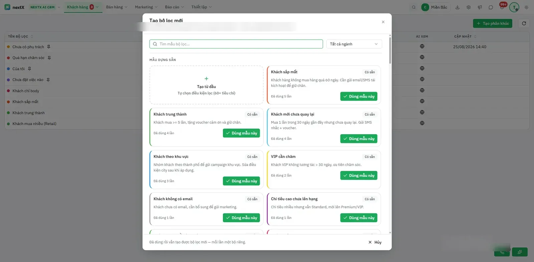Use the Khách không có email template
This screenshot has width=534, height=262.
pos(241,218)
